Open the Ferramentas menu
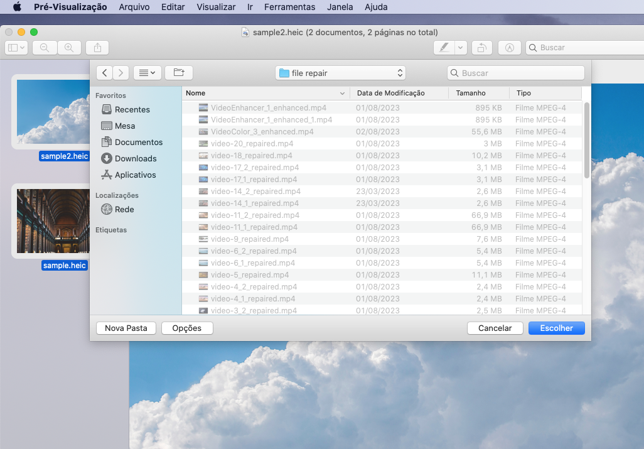This screenshot has width=644, height=449. (x=289, y=8)
